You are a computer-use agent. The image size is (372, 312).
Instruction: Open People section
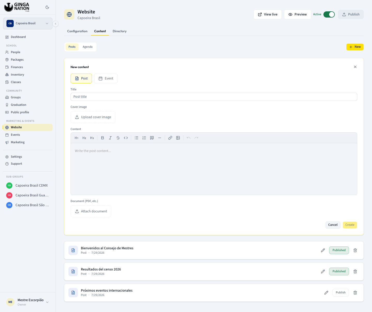pos(28,52)
